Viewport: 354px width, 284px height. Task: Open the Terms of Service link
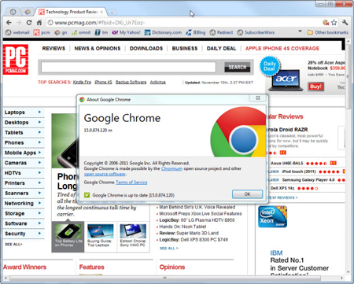pyautogui.click(x=131, y=183)
